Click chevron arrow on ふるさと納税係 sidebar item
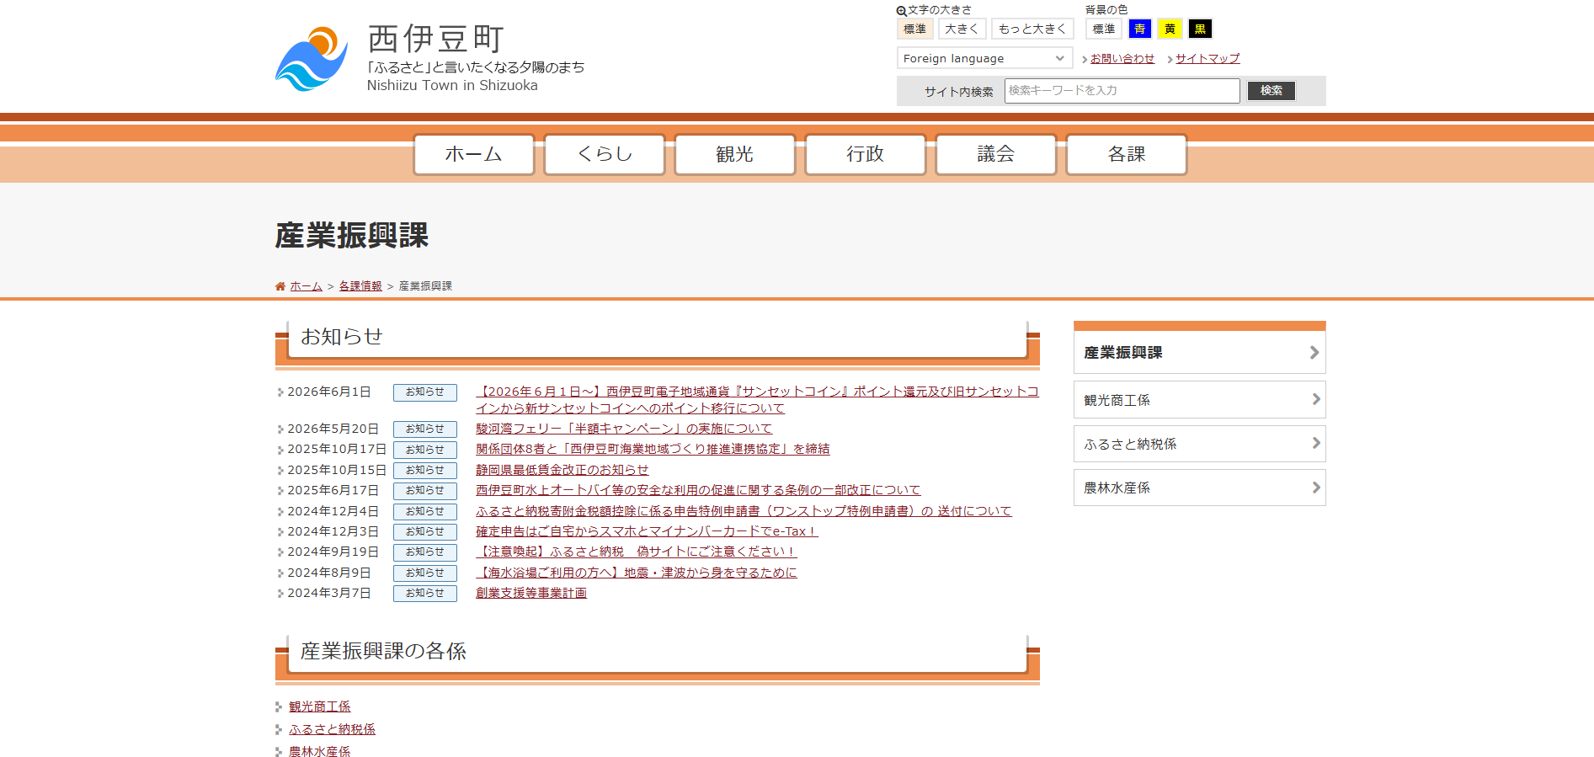The image size is (1594, 757). [1316, 443]
